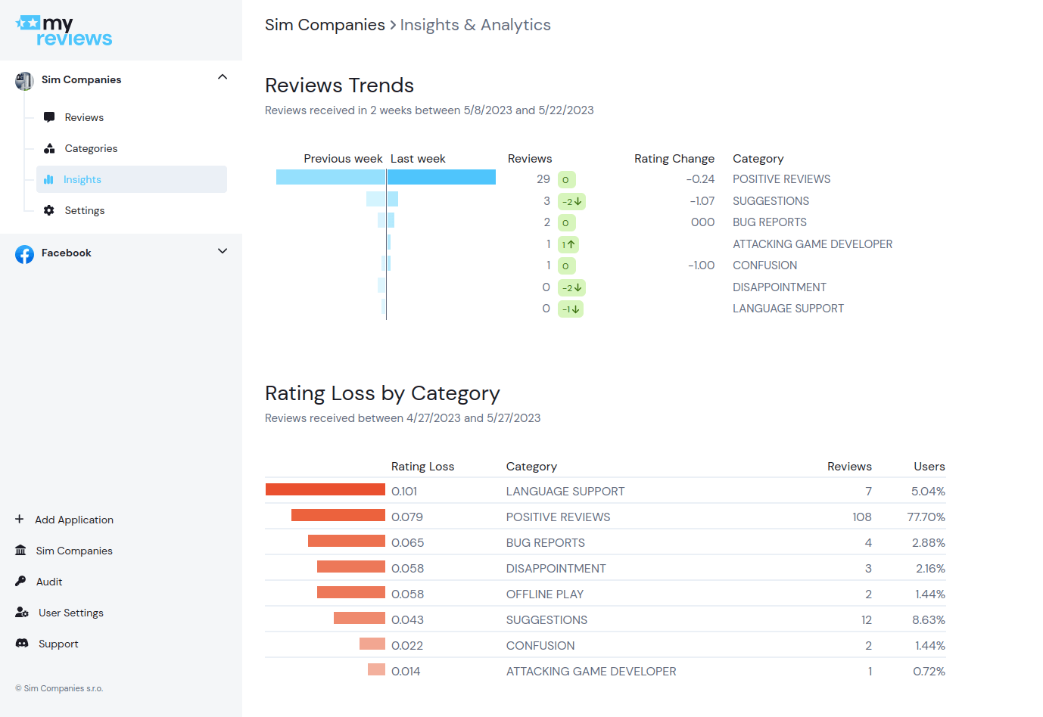This screenshot has width=1043, height=717.
Task: Click the Categories shapes icon
Action: pos(49,148)
